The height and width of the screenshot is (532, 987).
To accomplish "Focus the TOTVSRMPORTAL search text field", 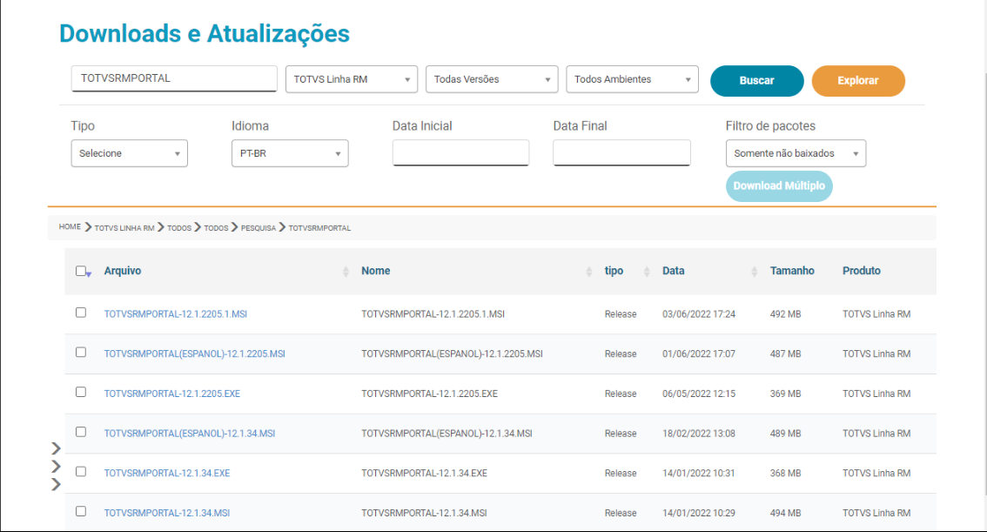I will [x=174, y=78].
